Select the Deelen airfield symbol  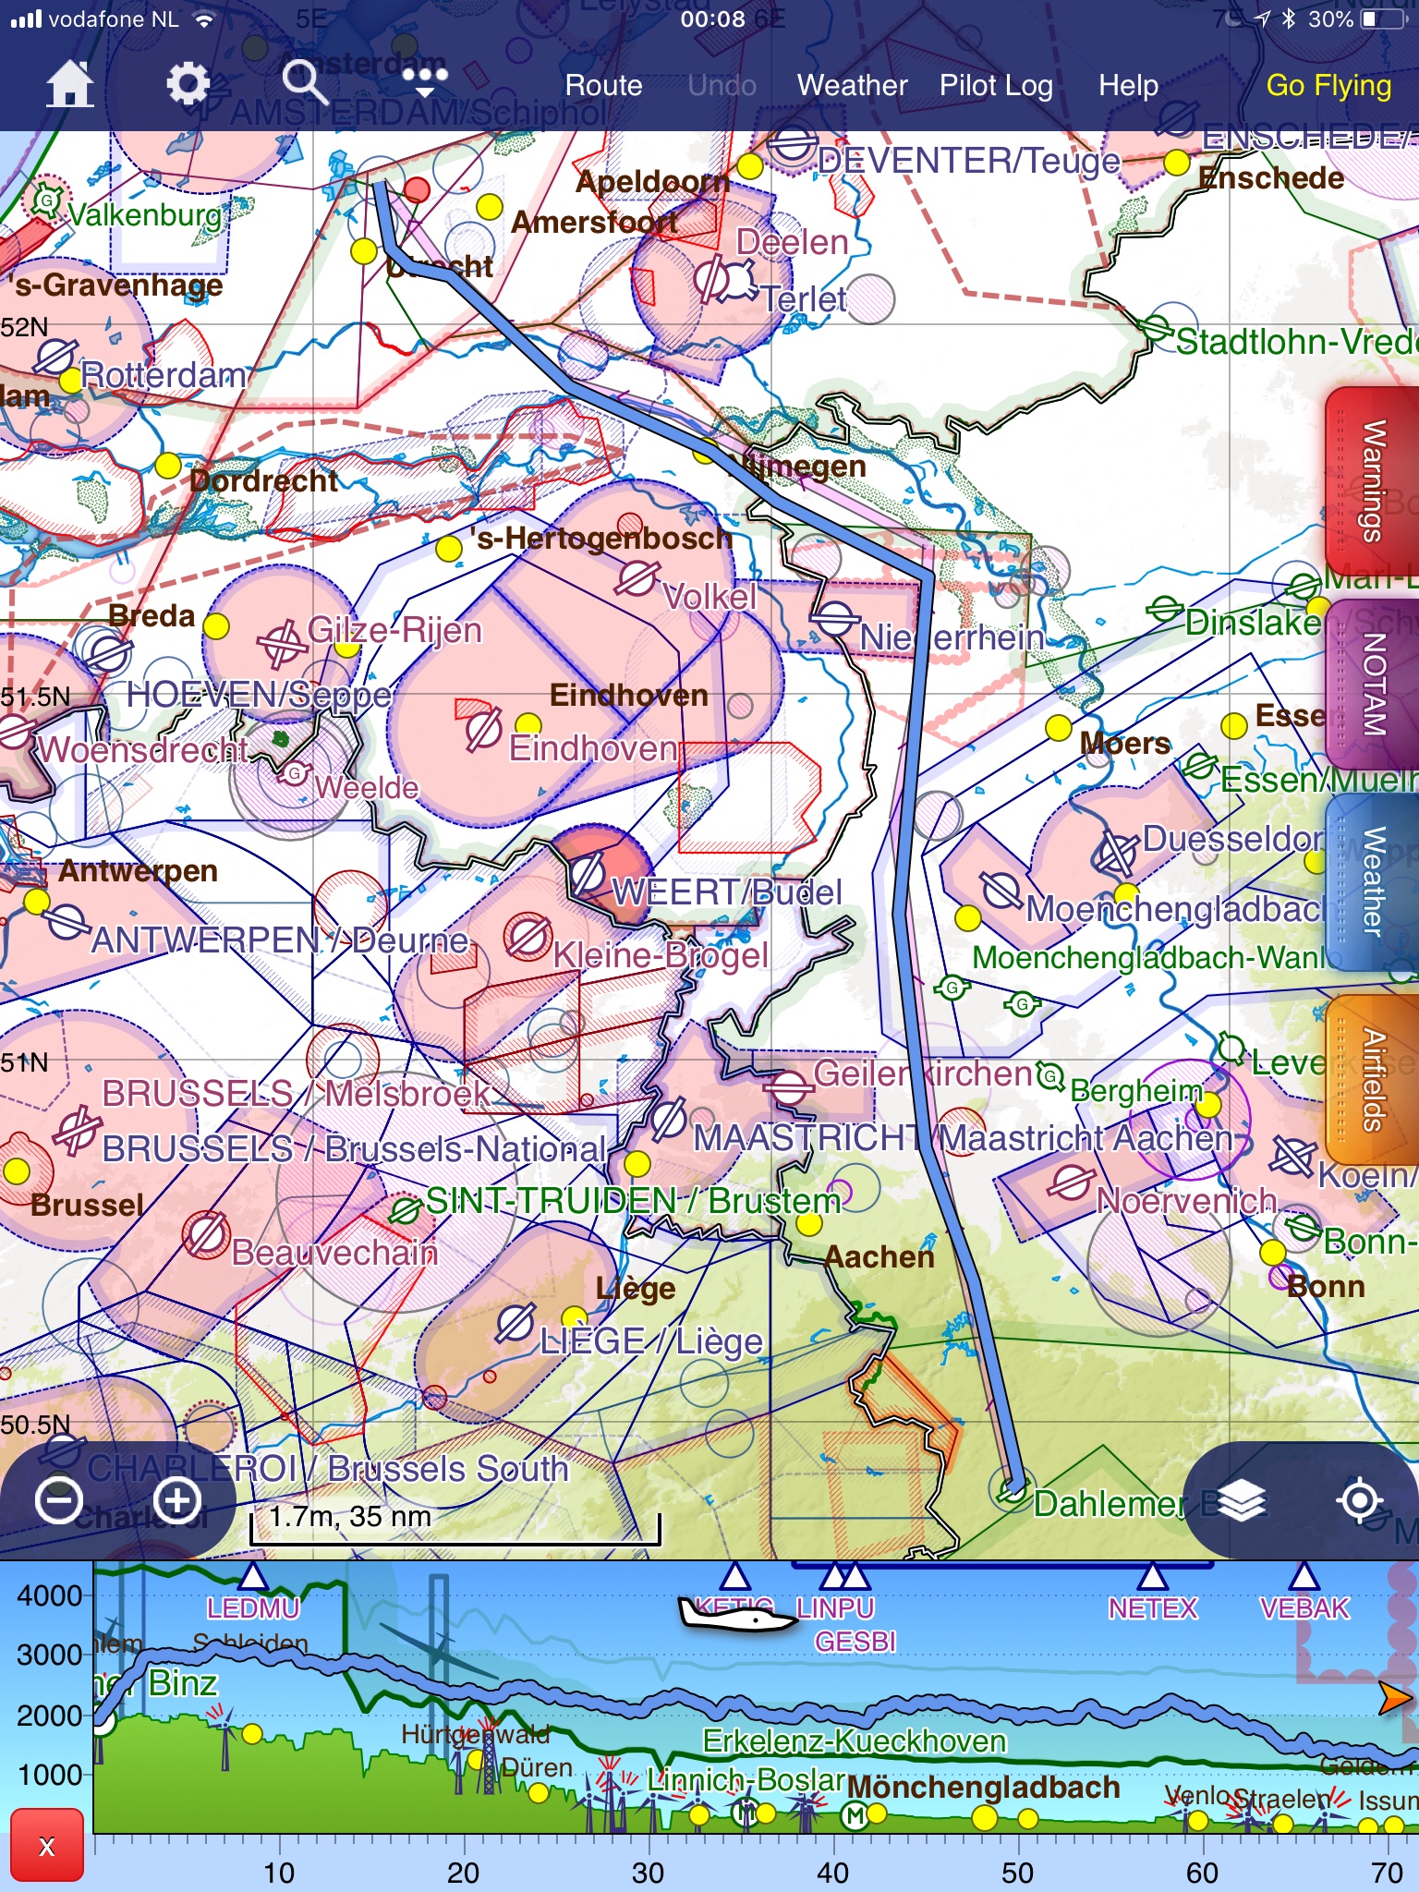coord(711,279)
